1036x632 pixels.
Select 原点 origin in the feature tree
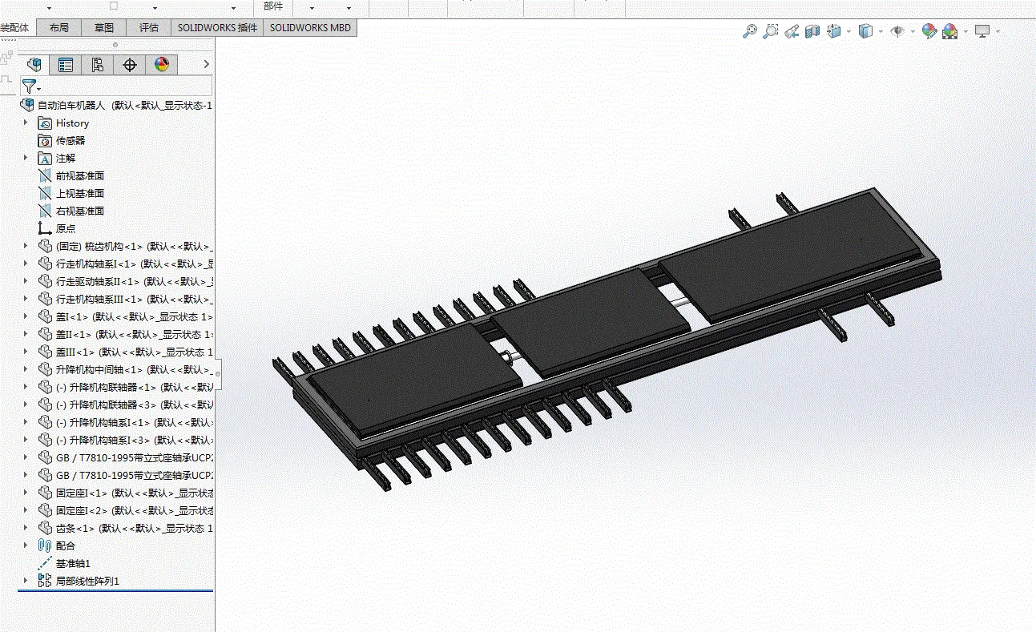click(65, 228)
